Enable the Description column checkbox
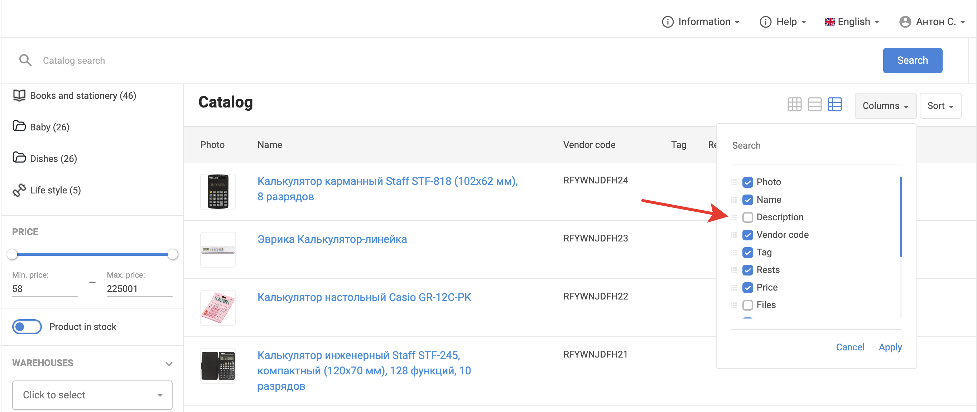The width and height of the screenshot is (977, 412). (747, 217)
